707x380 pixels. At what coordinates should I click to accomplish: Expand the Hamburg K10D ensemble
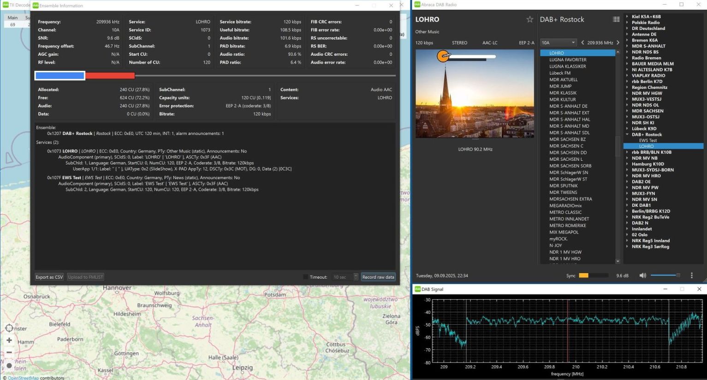pyautogui.click(x=627, y=164)
